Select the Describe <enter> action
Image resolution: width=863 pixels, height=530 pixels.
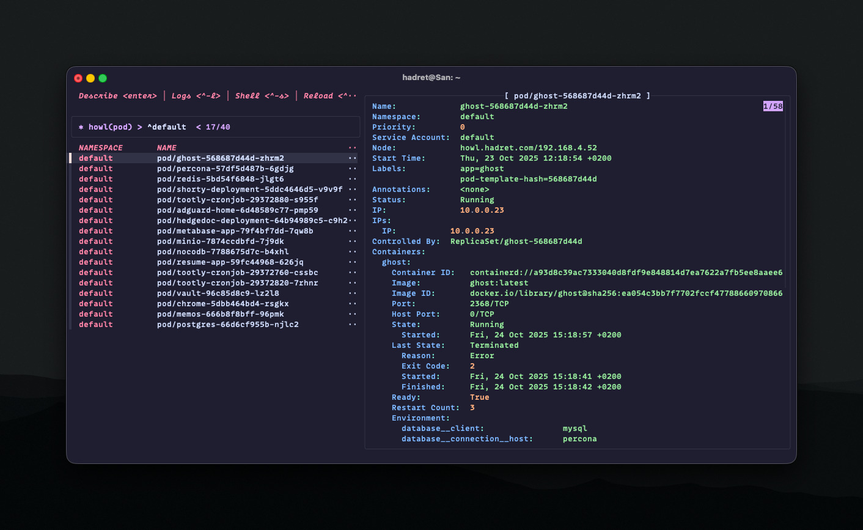(117, 96)
